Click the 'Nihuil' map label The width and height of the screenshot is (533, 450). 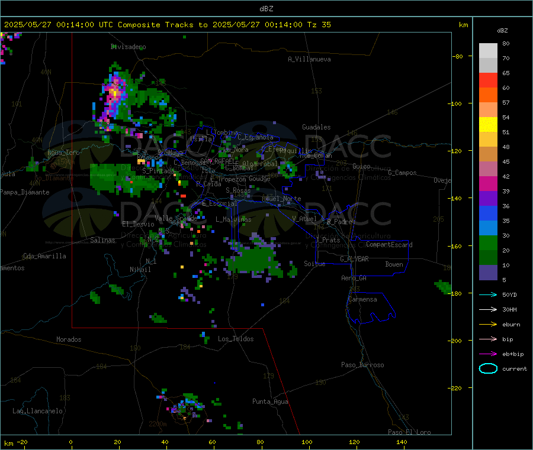click(x=140, y=270)
